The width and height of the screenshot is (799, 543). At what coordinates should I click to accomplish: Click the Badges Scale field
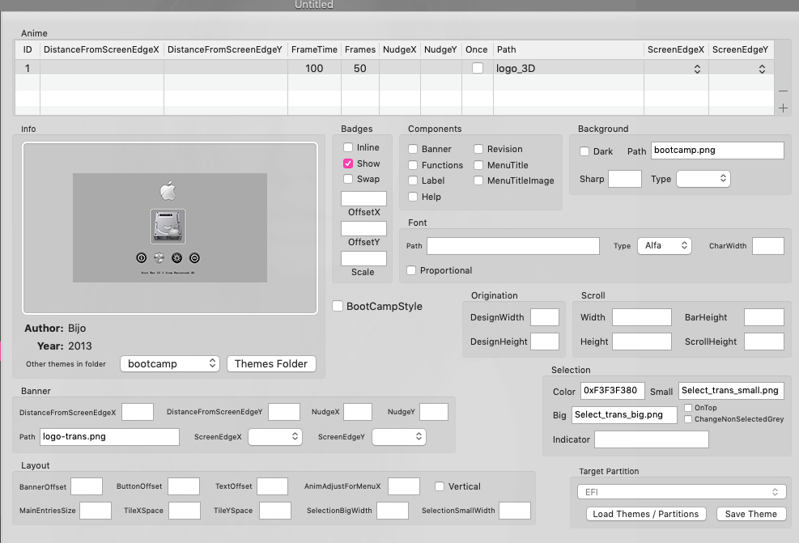coord(363,259)
